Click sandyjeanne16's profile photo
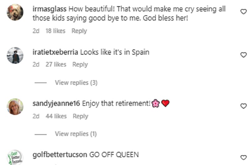The image size is (249, 165). pos(15,106)
